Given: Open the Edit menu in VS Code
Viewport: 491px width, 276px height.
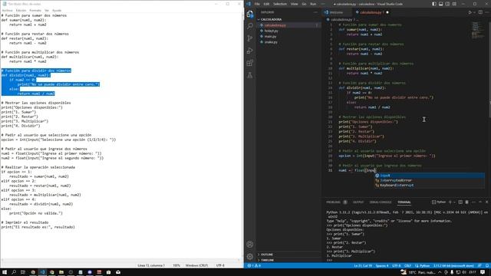Looking at the screenshot, I should (266, 4).
